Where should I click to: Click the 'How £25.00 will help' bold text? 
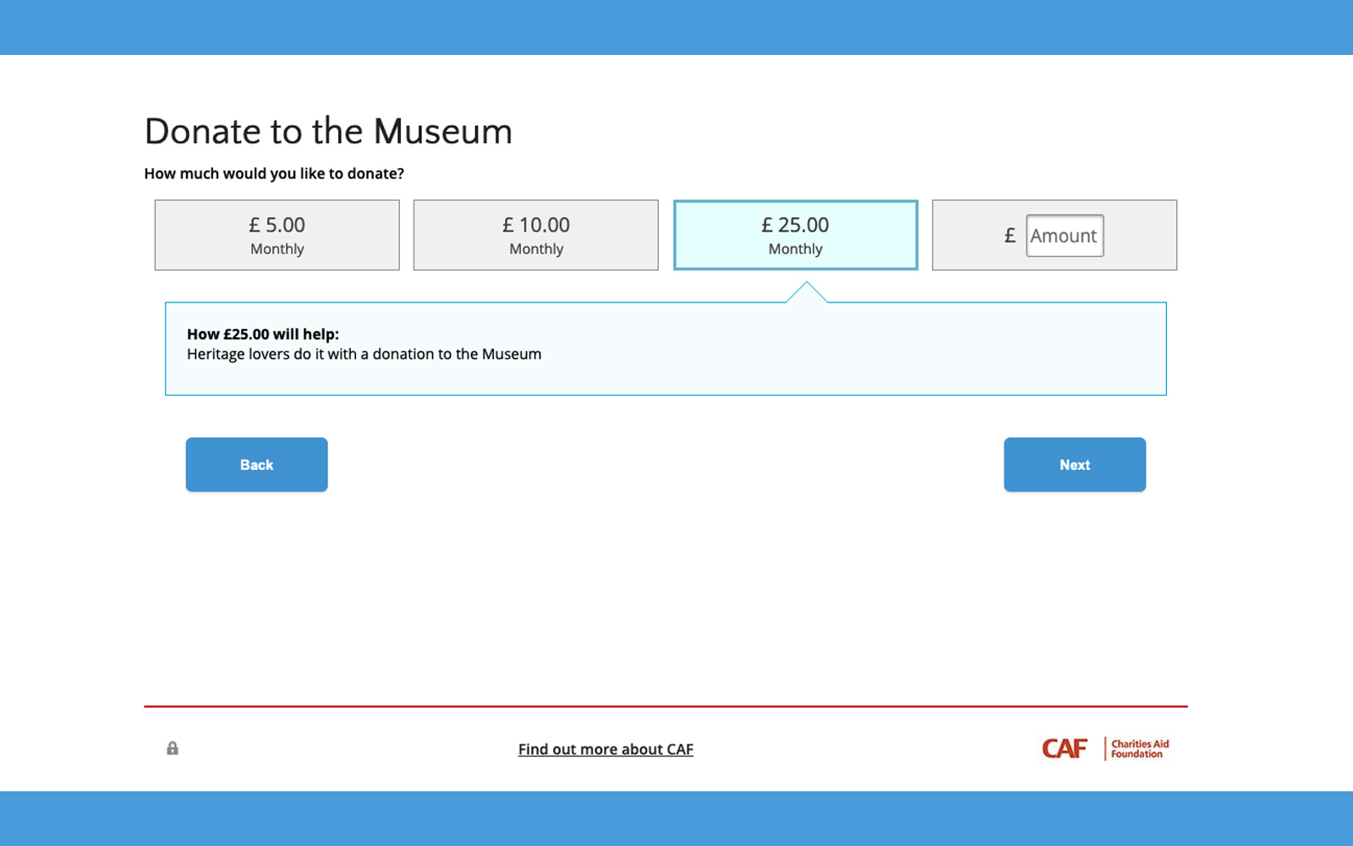[x=262, y=334]
